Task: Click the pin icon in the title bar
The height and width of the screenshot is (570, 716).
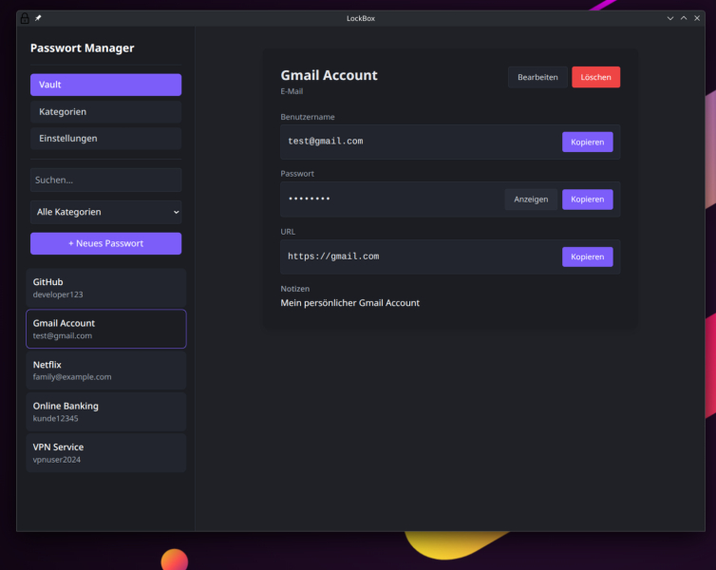Action: pos(38,18)
